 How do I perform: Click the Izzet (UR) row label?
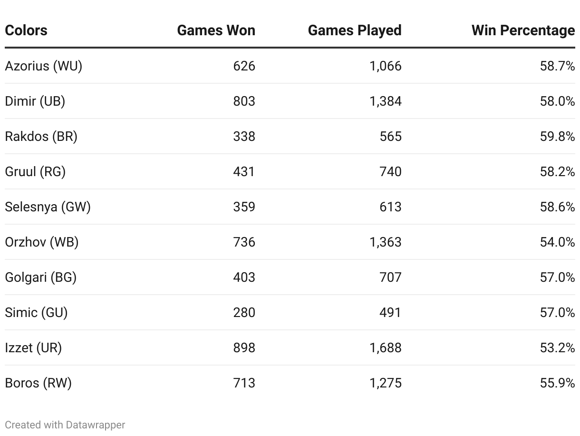tap(33, 348)
